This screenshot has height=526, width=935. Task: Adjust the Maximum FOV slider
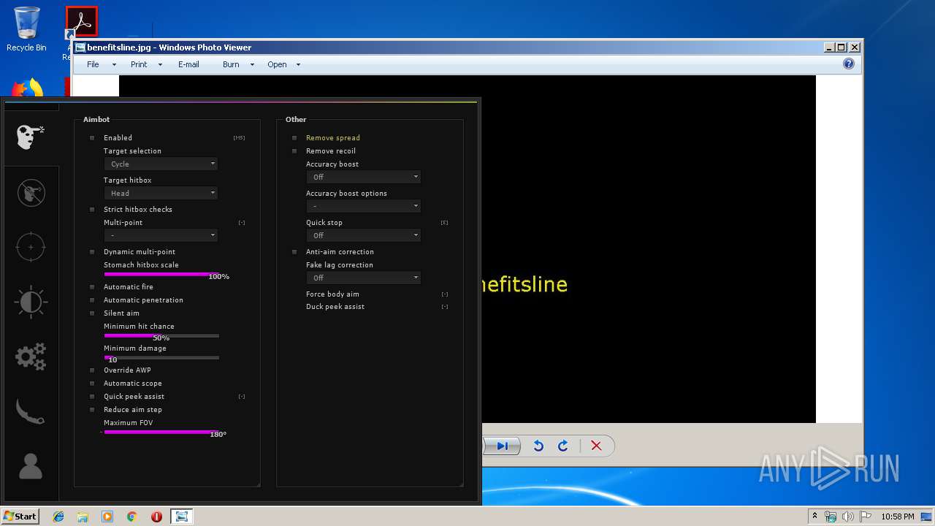point(161,432)
